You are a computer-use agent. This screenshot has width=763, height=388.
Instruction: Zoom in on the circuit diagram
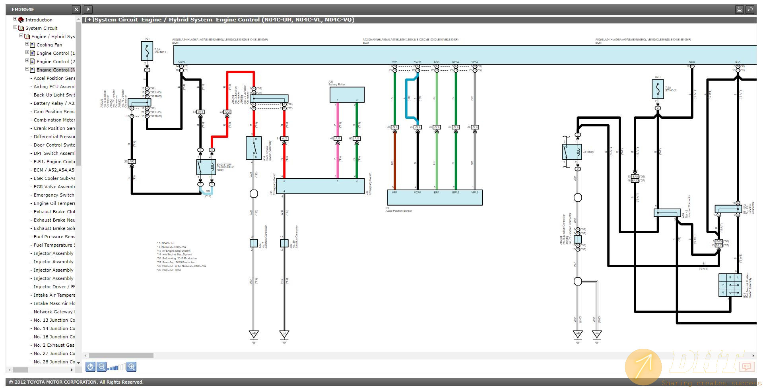click(132, 367)
